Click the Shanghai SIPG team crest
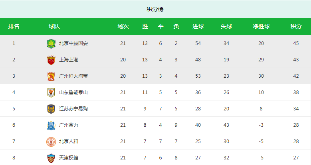Viewport: 311px width, 165px height. pos(51,60)
